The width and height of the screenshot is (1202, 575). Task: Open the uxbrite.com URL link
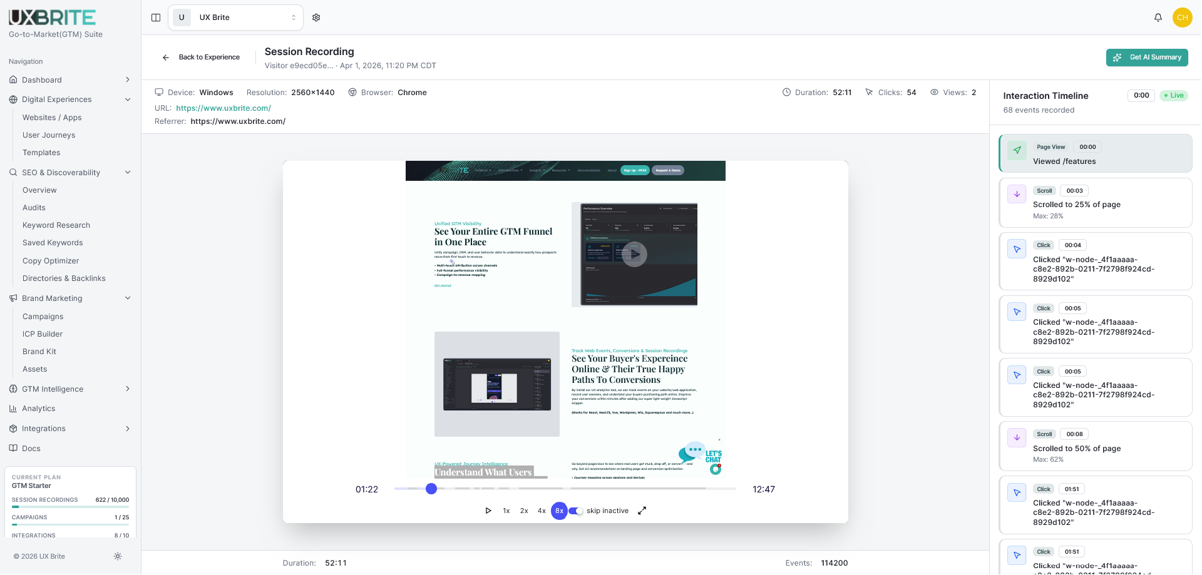[223, 108]
